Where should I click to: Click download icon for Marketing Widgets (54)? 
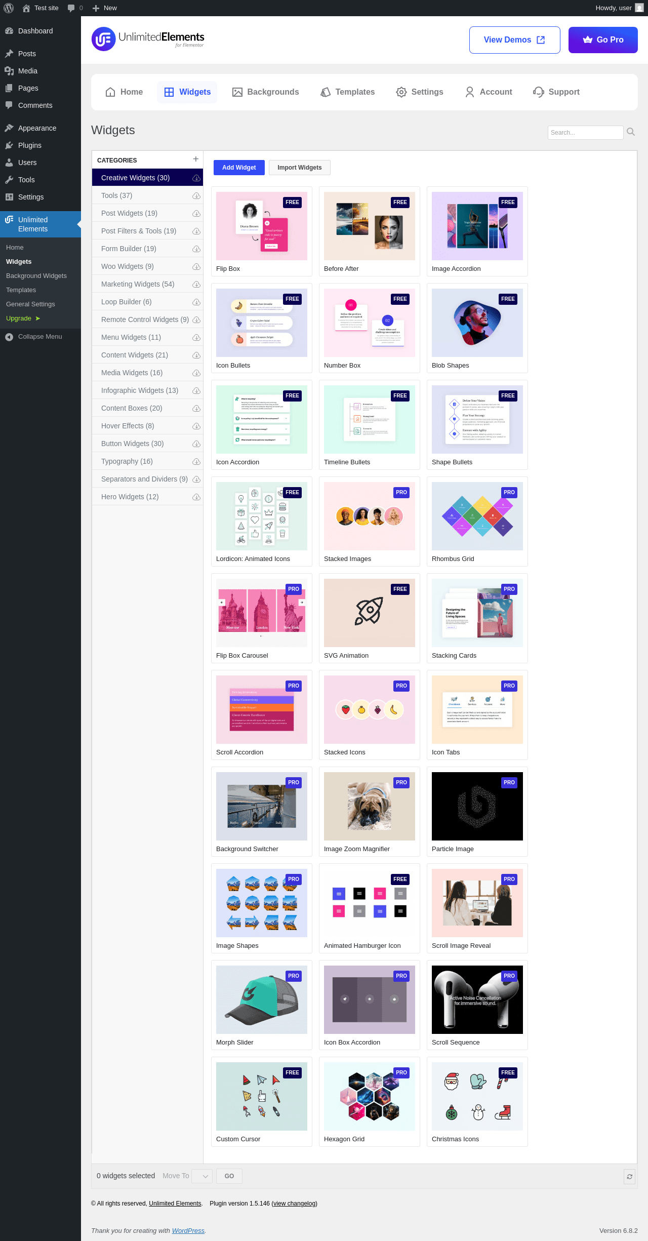tap(196, 285)
